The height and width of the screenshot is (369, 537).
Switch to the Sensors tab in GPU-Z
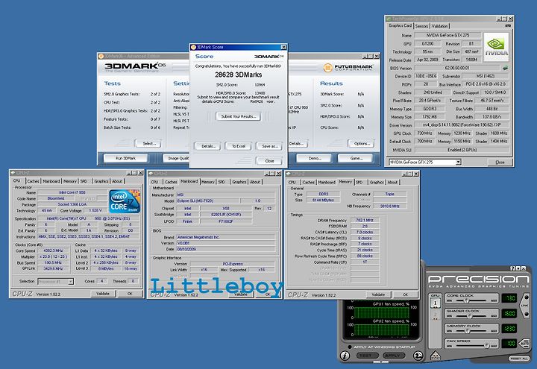coord(421,26)
